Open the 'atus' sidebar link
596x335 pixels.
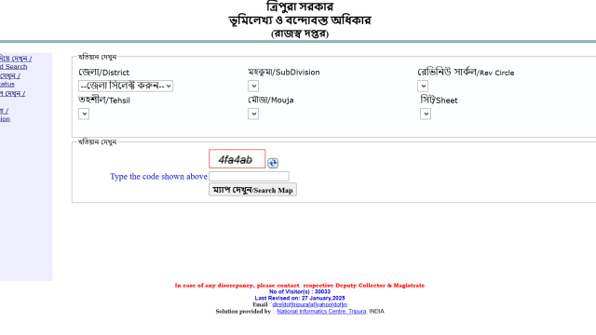7,85
